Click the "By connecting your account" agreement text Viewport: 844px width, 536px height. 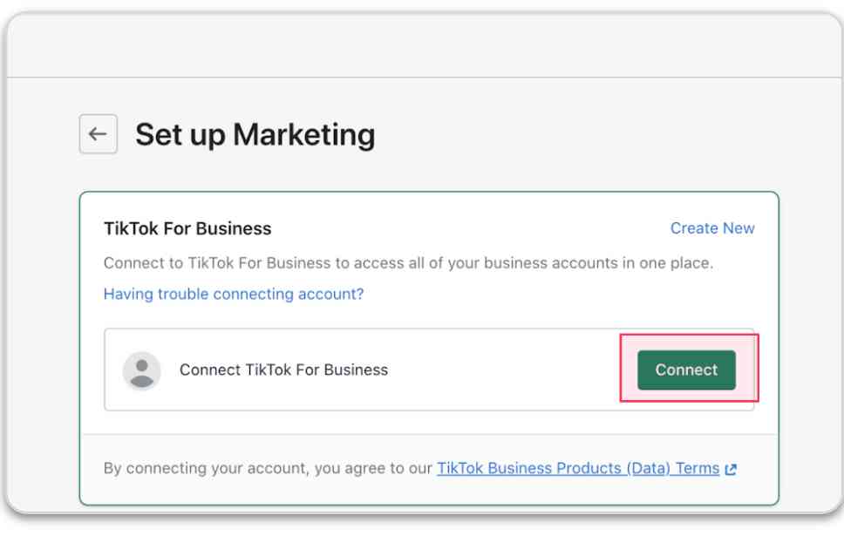click(268, 468)
